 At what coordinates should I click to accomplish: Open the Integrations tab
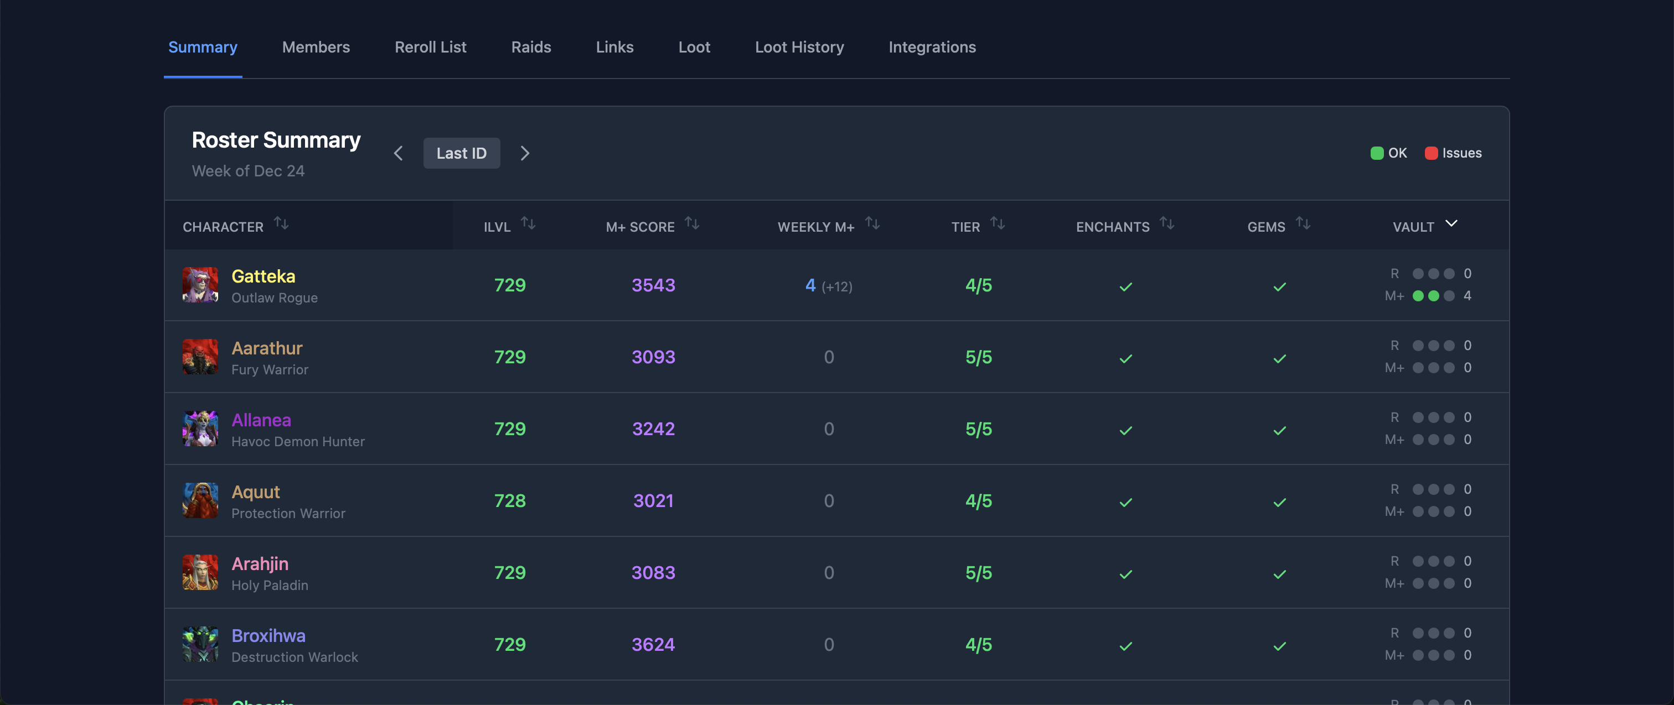click(932, 47)
